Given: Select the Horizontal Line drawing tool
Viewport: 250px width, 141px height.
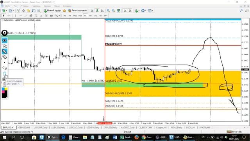Looking at the screenshot, I should pos(21,16).
